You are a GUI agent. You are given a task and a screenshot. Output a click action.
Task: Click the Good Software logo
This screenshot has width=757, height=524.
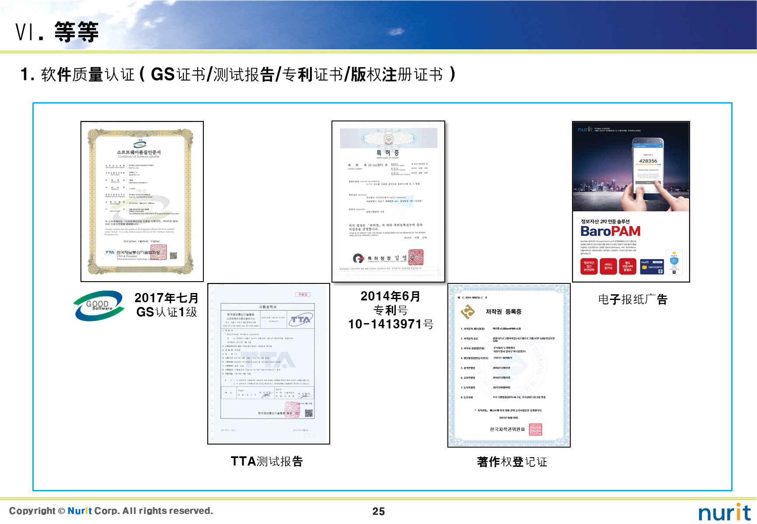click(99, 305)
